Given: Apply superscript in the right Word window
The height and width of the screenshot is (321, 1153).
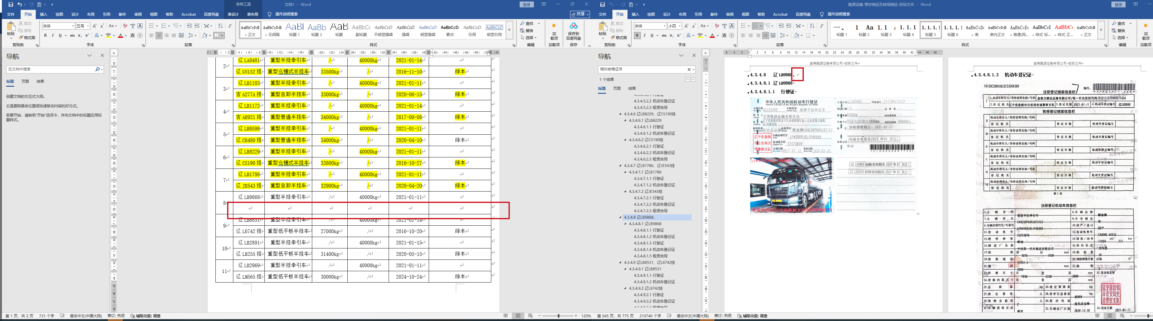Looking at the screenshot, I should pos(679,36).
